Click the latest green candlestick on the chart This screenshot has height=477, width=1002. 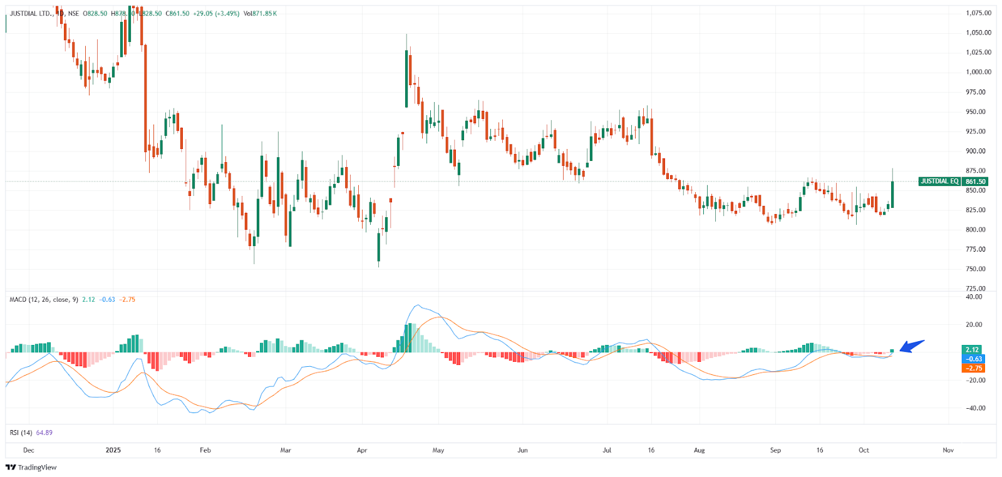pos(892,194)
